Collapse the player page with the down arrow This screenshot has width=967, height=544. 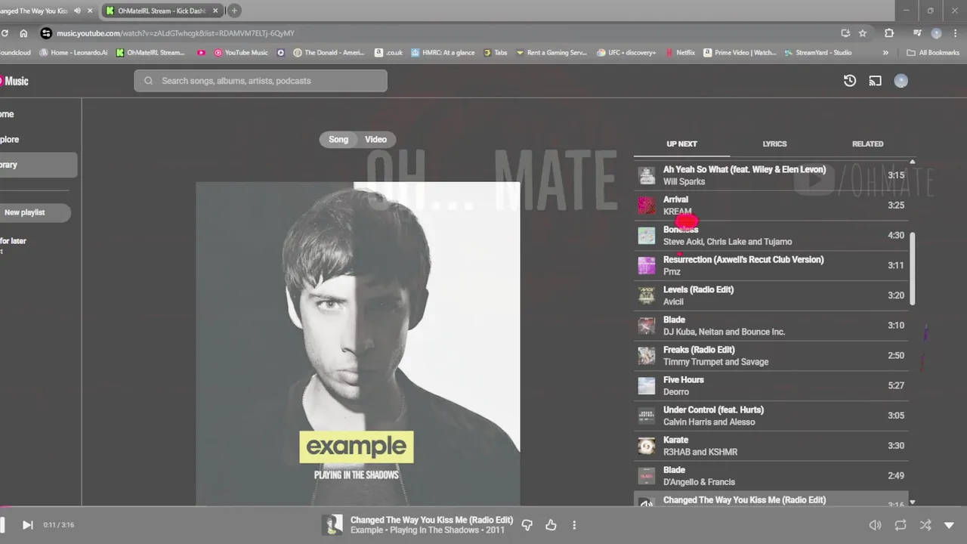[x=950, y=524]
